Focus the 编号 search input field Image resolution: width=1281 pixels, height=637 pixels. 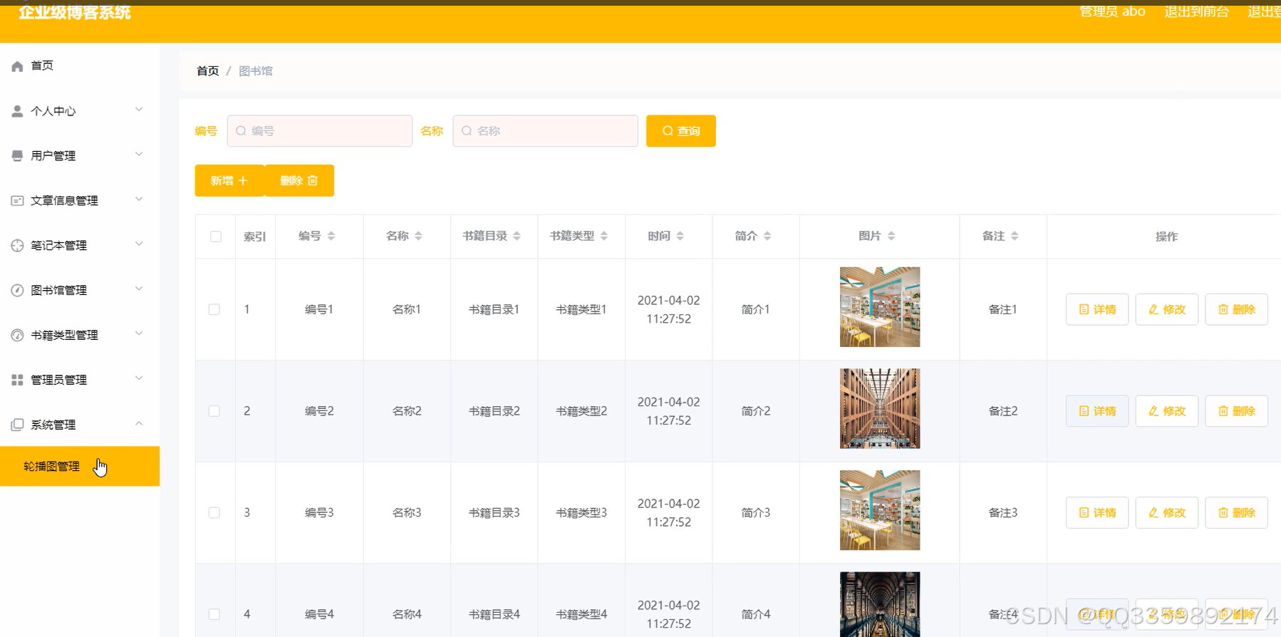coord(320,131)
